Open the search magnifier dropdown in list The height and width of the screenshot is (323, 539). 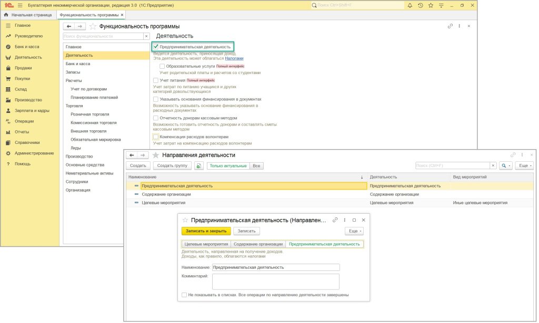[x=505, y=165]
